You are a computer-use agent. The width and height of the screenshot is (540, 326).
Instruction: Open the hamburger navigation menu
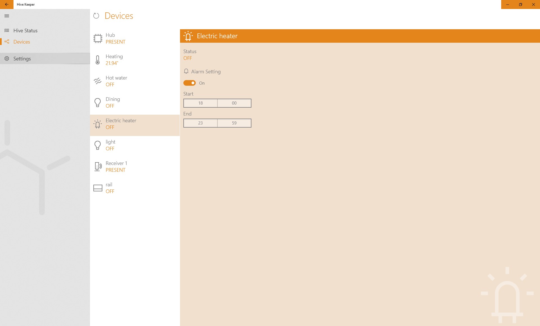point(7,16)
